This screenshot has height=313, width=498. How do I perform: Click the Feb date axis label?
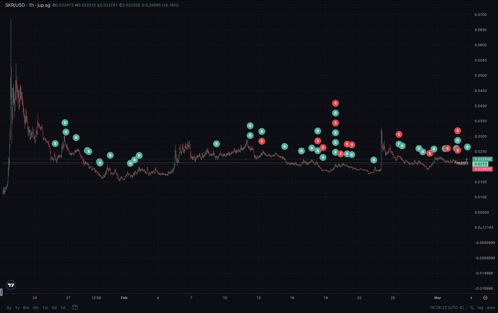[125, 298]
